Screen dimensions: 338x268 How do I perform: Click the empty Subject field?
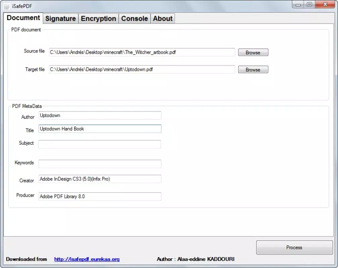(99, 144)
